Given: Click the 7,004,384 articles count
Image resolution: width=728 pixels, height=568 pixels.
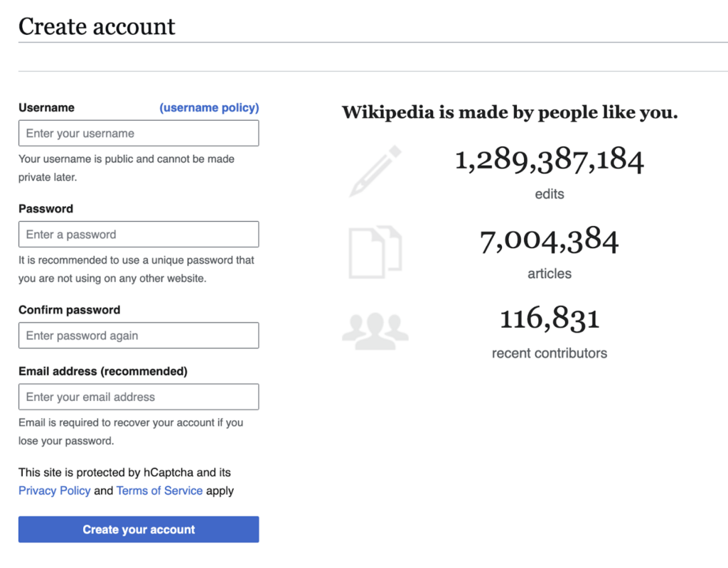Looking at the screenshot, I should [550, 240].
